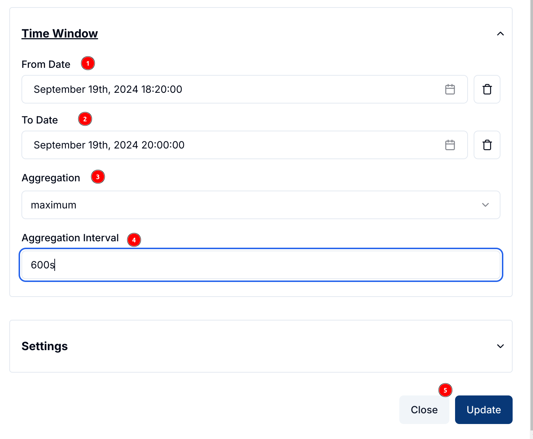Click the Settings heading text
Image resolution: width=533 pixels, height=439 pixels.
point(45,346)
